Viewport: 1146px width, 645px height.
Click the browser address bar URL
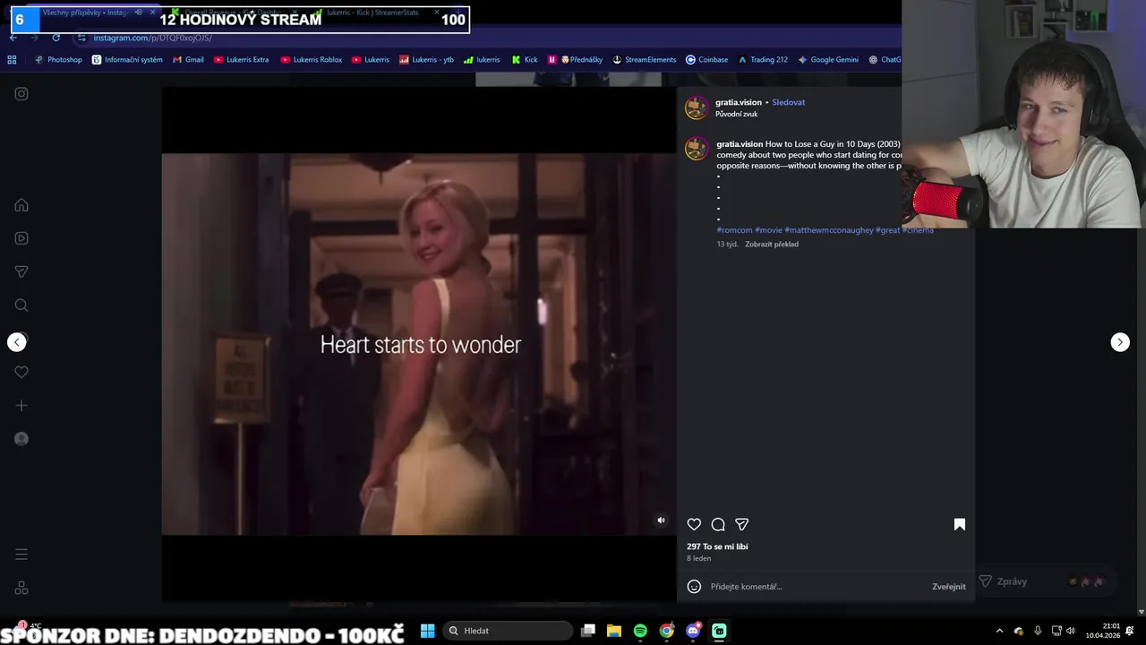point(153,38)
